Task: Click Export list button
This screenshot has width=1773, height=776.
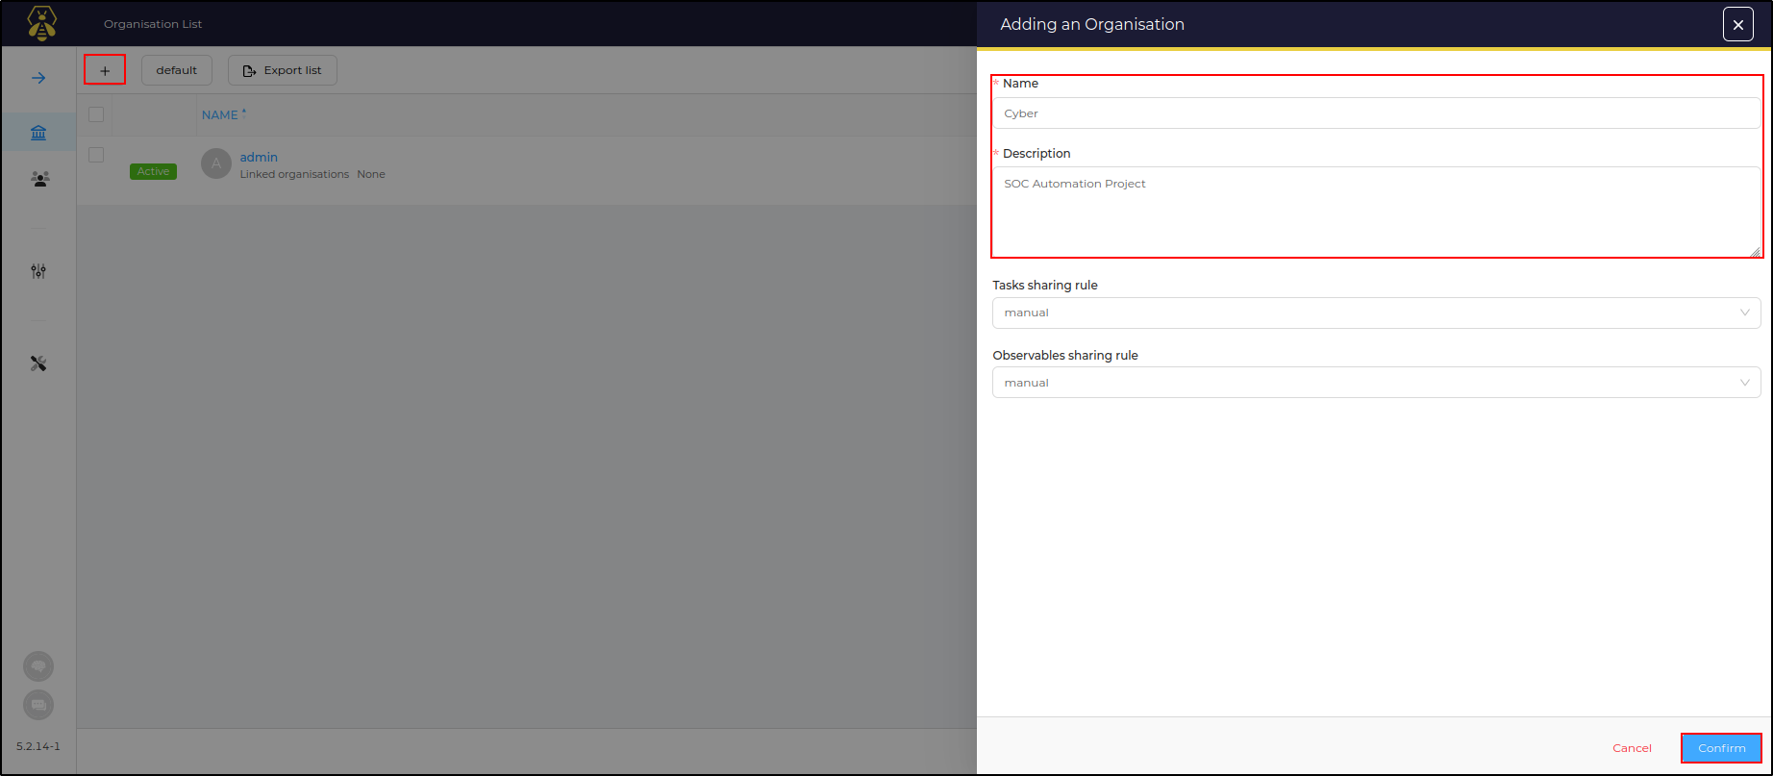Action: [283, 70]
